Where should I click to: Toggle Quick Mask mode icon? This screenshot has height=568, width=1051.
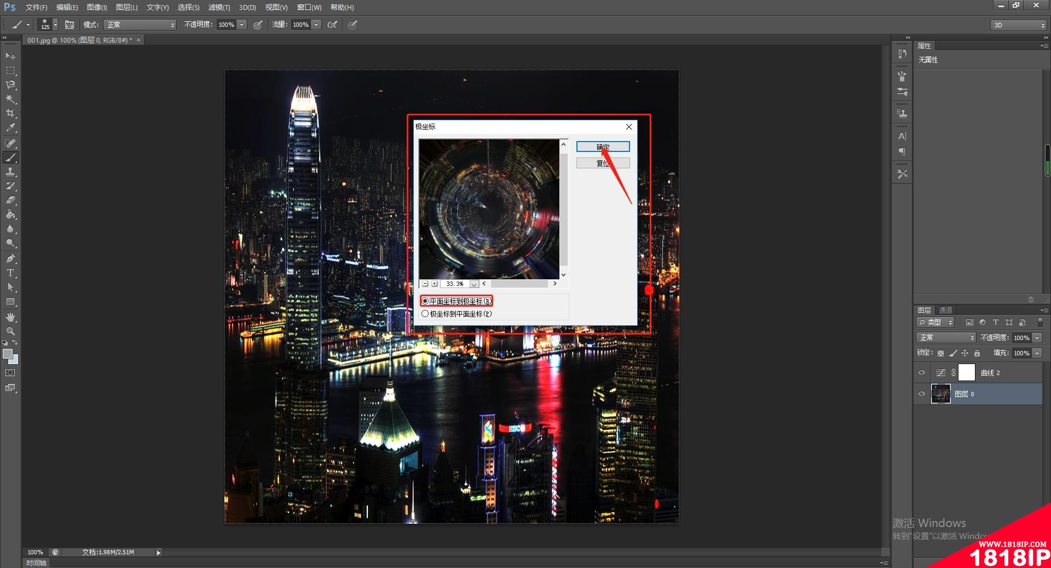pyautogui.click(x=10, y=373)
